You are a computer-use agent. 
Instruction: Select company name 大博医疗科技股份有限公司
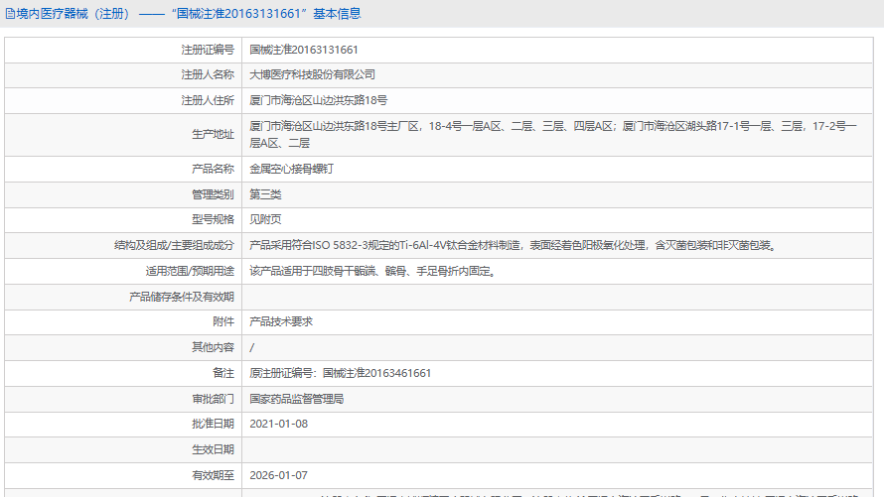coord(312,74)
